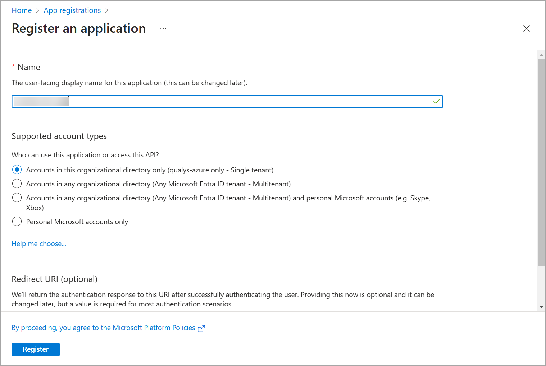Click the Register an application heading
This screenshot has width=546, height=366.
(79, 28)
